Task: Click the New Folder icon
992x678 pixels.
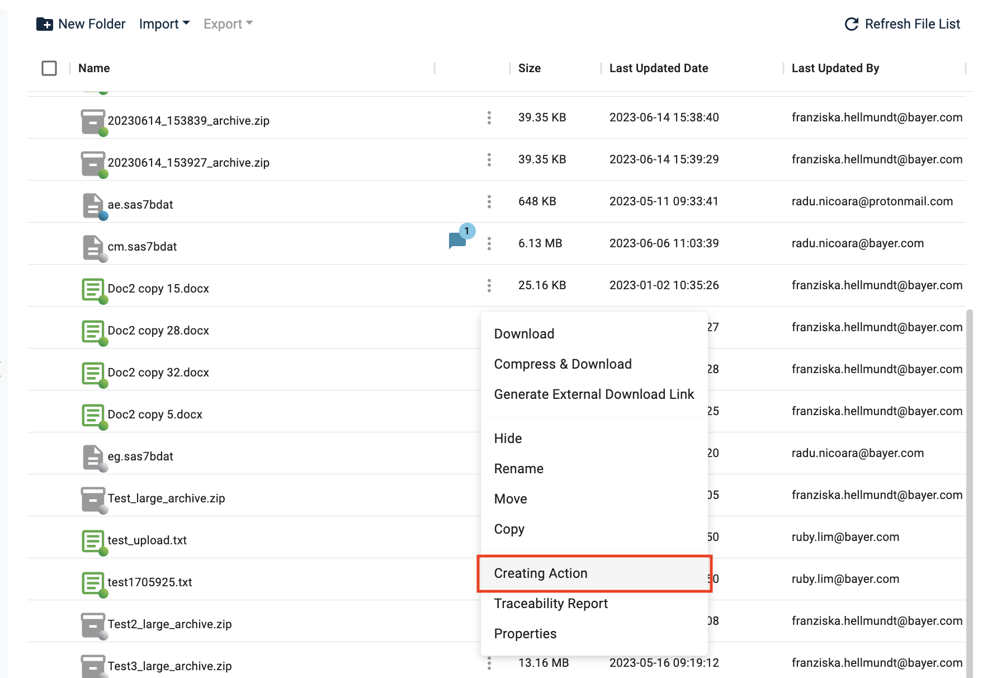Action: click(x=44, y=24)
